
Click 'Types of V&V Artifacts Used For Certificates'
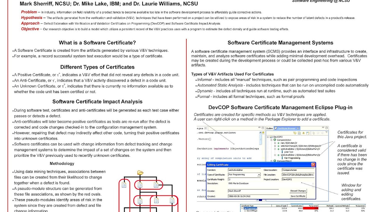232,74
